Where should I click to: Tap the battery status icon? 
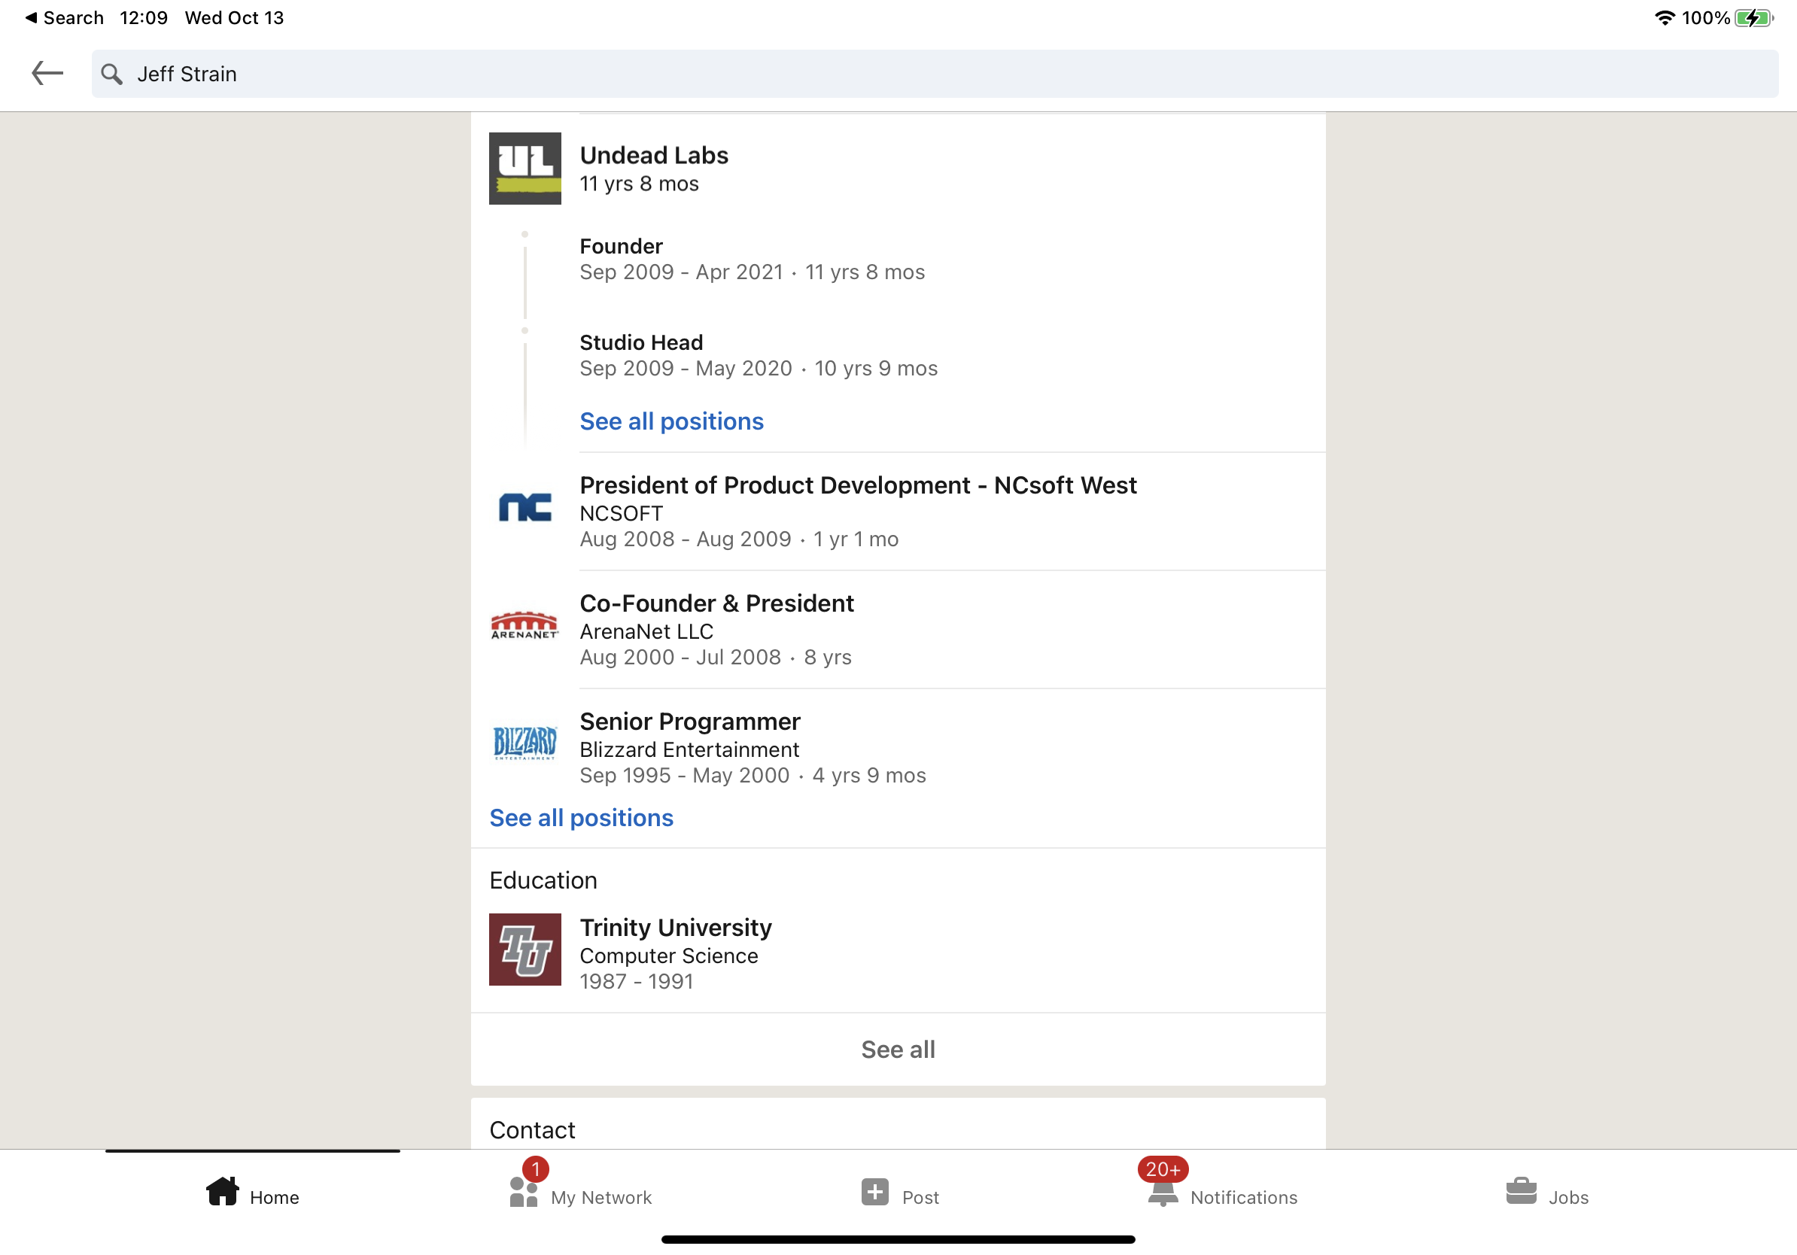click(x=1755, y=17)
